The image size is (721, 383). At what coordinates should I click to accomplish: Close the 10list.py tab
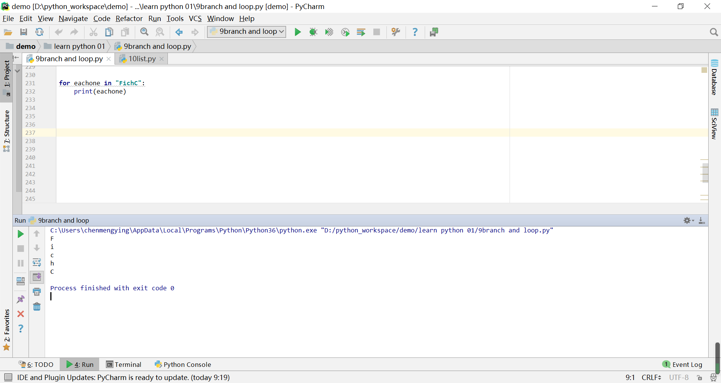coord(161,59)
